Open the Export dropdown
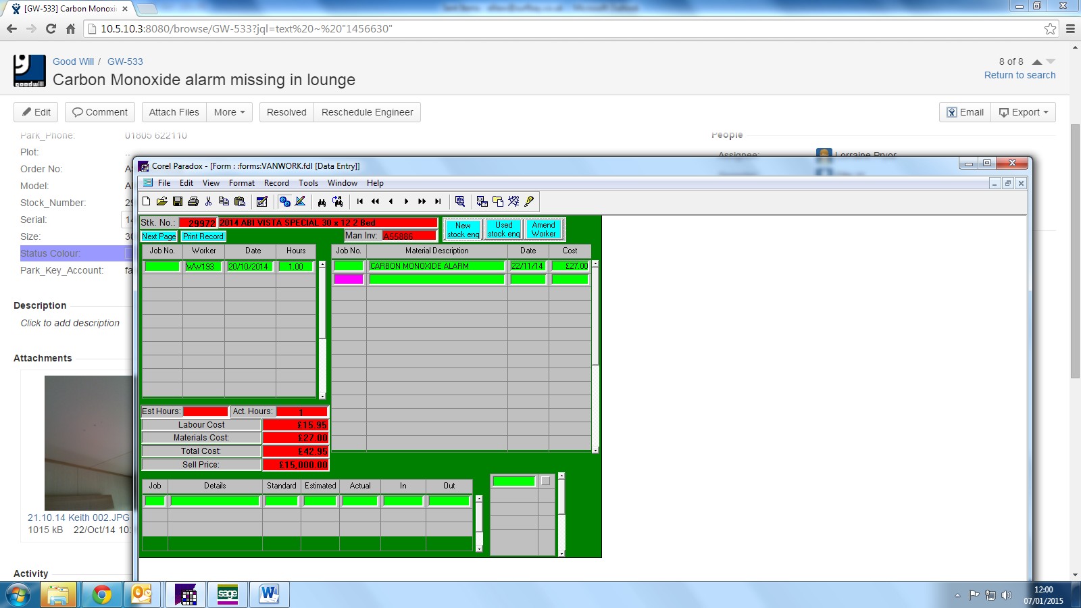Viewport: 1081px width, 608px height. click(1023, 112)
